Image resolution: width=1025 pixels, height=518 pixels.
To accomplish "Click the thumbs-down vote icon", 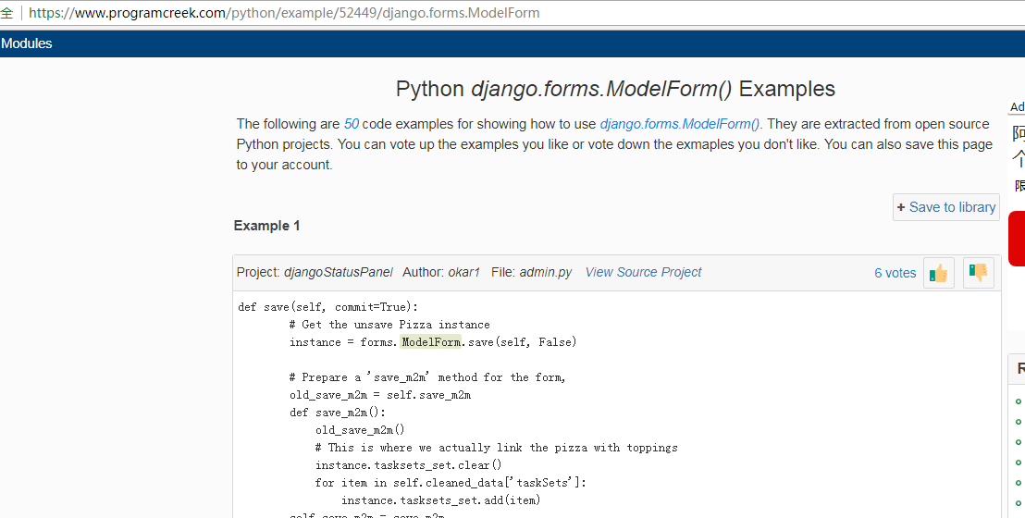I will [979, 273].
